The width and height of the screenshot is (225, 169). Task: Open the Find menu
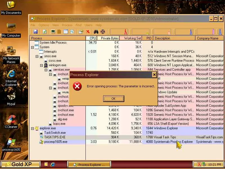coord(78,25)
